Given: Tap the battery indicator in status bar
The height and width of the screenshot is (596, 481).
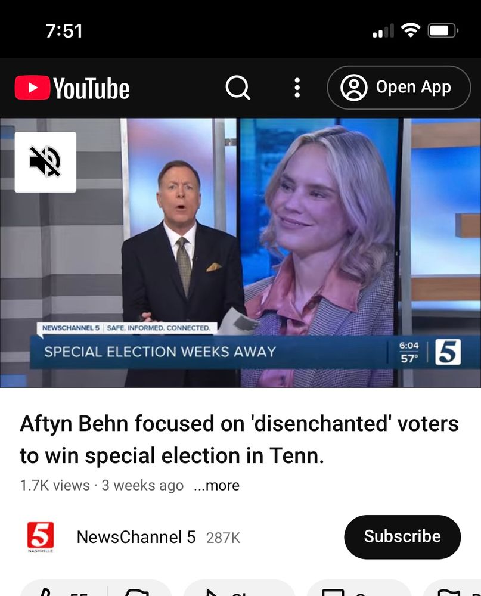Looking at the screenshot, I should pyautogui.click(x=443, y=30).
